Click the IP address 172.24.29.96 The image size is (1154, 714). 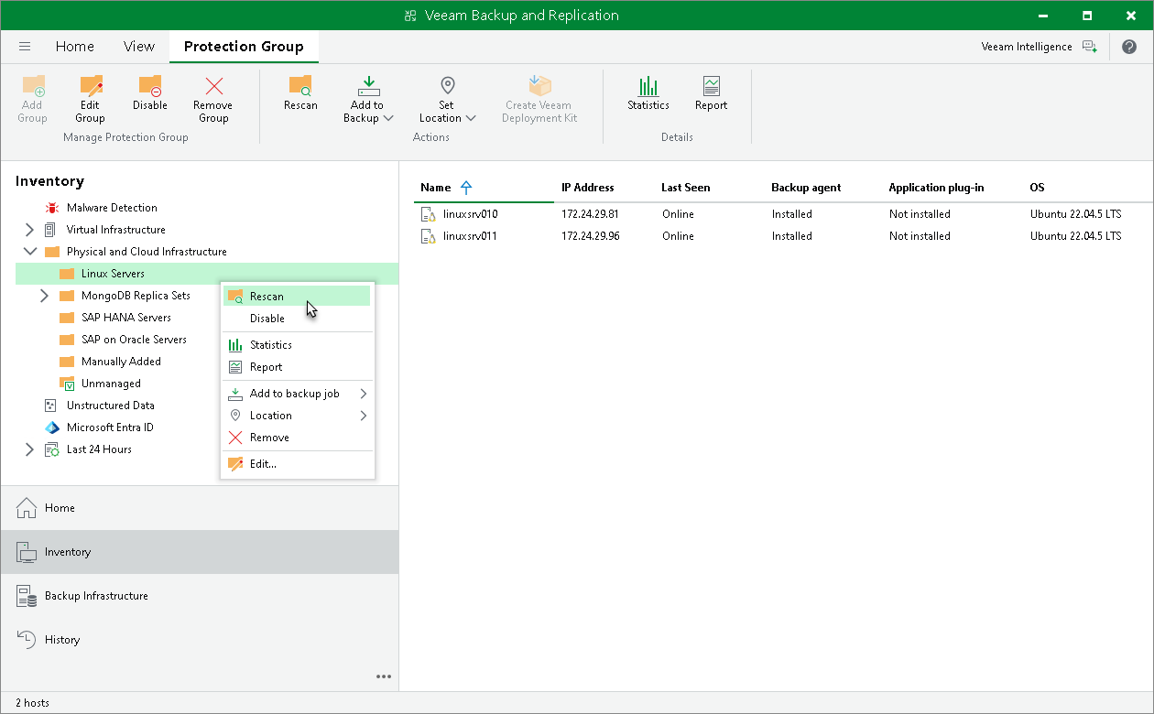tap(591, 236)
